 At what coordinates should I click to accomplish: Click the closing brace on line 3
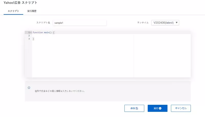click(x=33, y=39)
